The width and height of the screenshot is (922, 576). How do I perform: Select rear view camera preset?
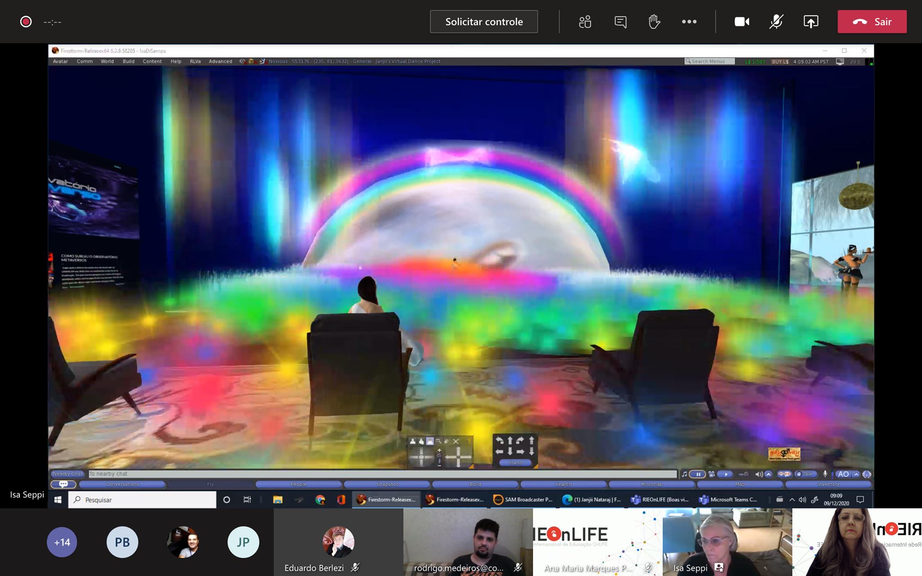[430, 441]
